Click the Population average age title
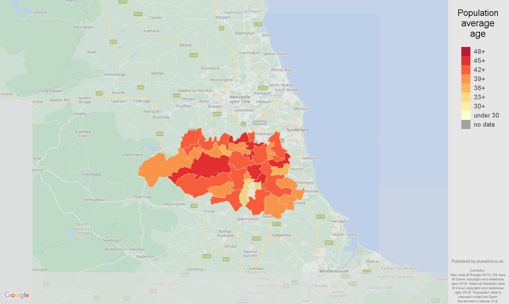This screenshot has height=304, width=509. click(x=478, y=23)
